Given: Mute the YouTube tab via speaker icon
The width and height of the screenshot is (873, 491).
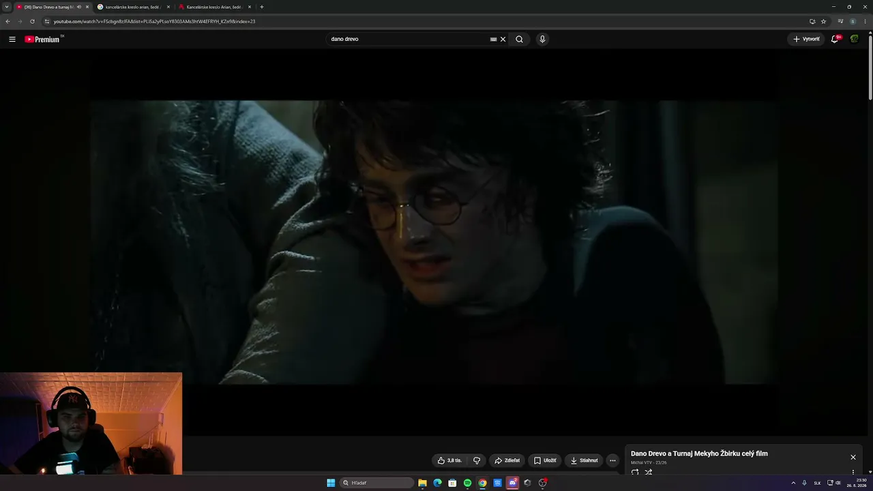Looking at the screenshot, I should (79, 7).
